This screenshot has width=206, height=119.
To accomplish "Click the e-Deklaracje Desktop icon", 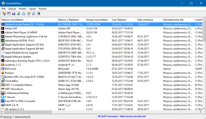I will coord(3,93).
